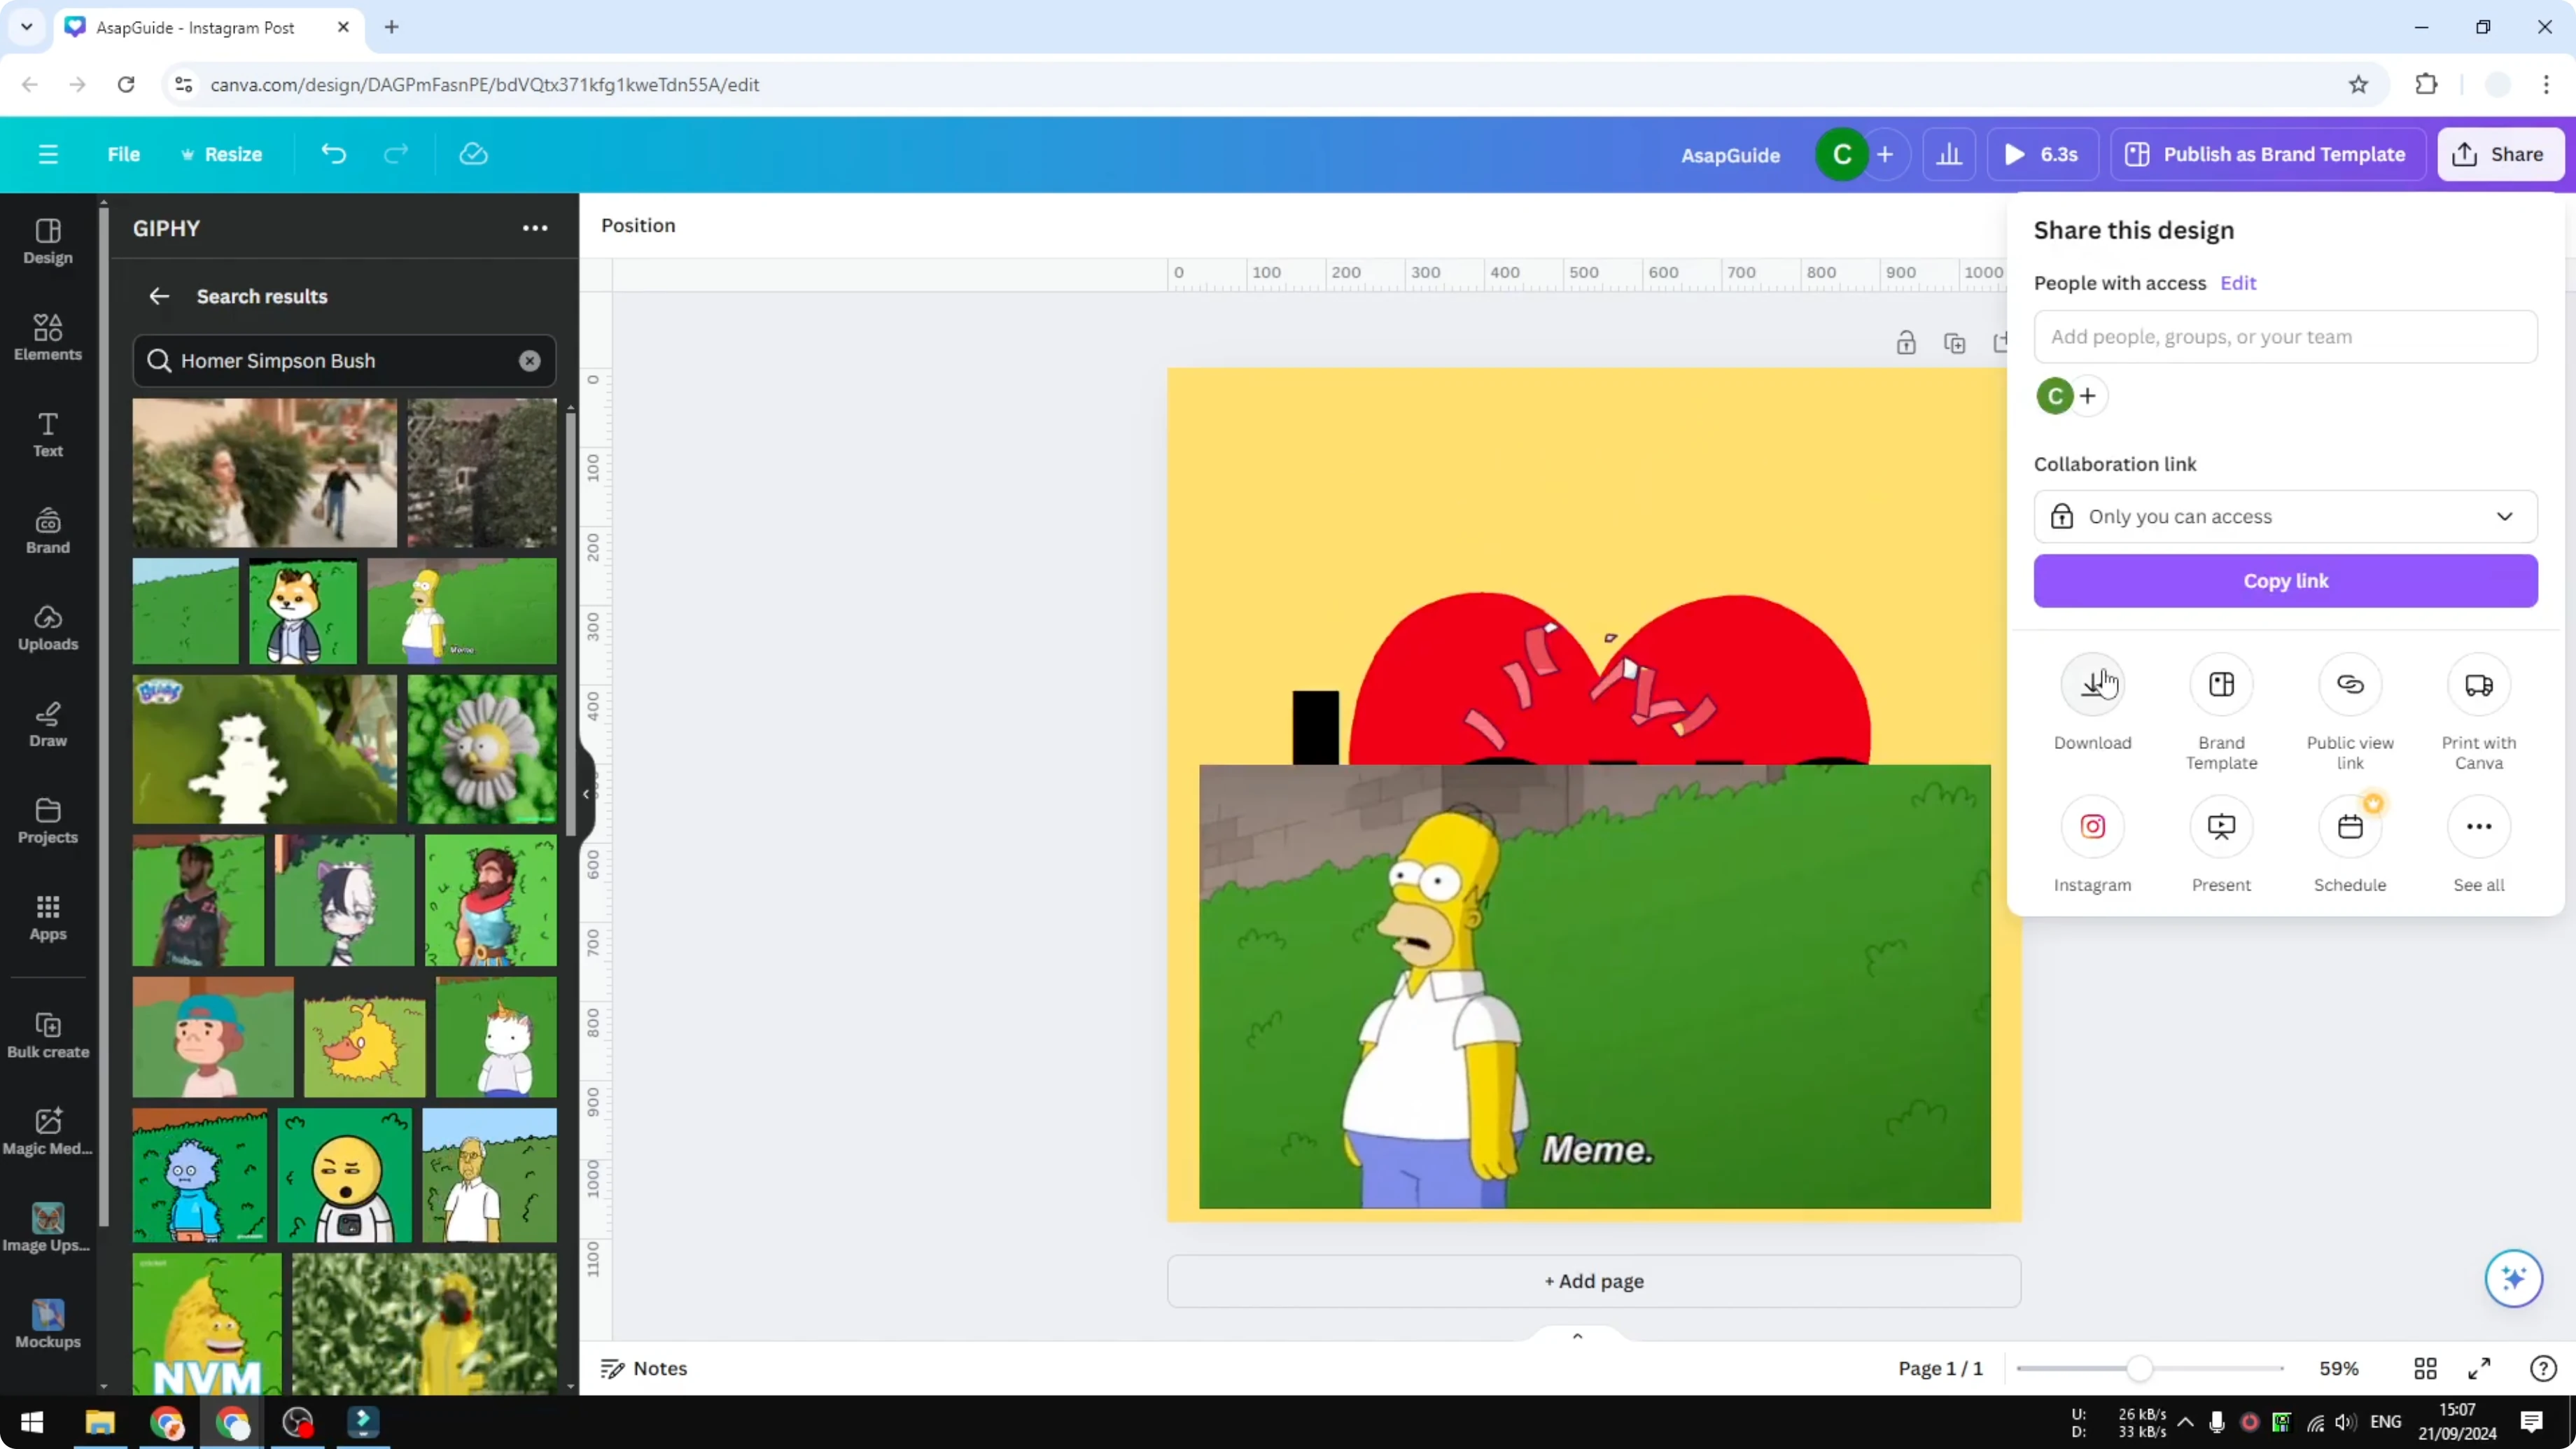Image resolution: width=2576 pixels, height=1449 pixels.
Task: Click the Copy link button
Action: coord(2285,581)
